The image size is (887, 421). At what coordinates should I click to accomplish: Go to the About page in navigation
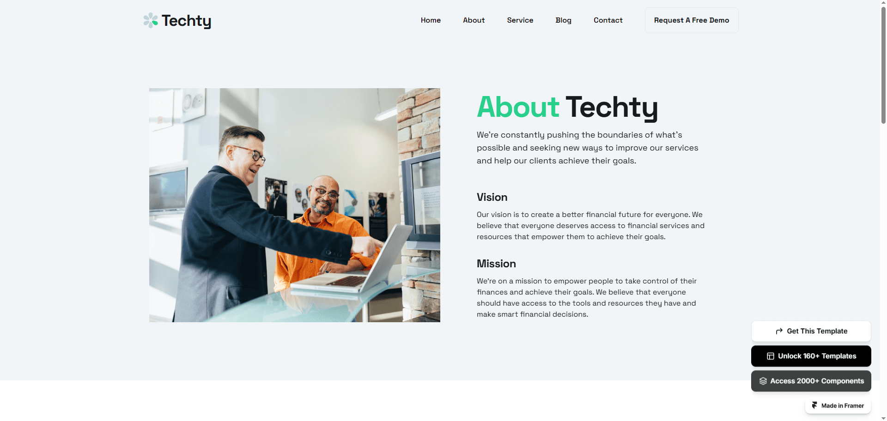[474, 20]
